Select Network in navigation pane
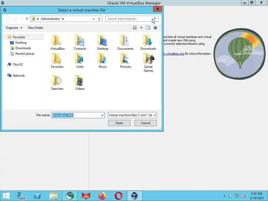 (19, 76)
